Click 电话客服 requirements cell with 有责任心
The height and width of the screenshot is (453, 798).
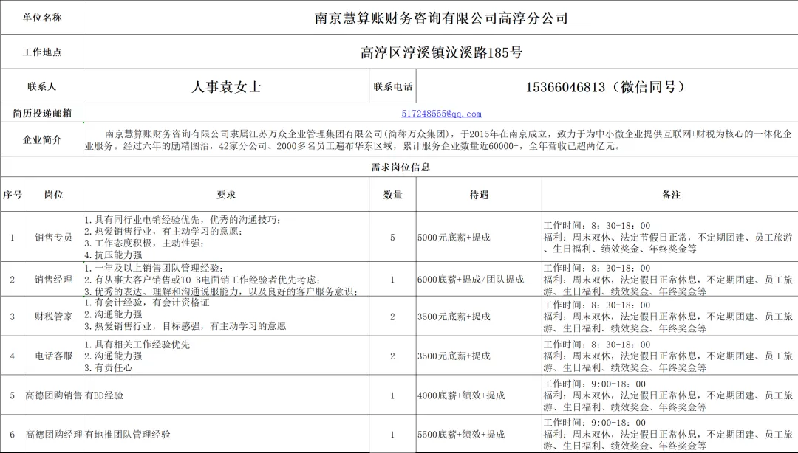pos(226,356)
